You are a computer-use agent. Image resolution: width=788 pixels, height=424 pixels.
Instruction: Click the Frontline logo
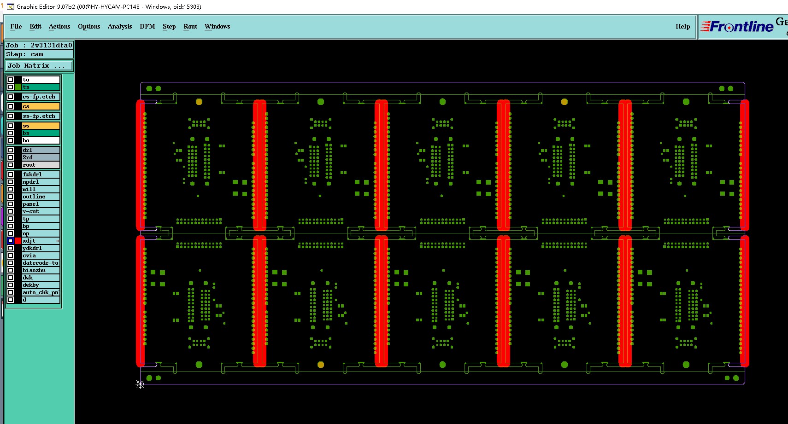(x=737, y=27)
